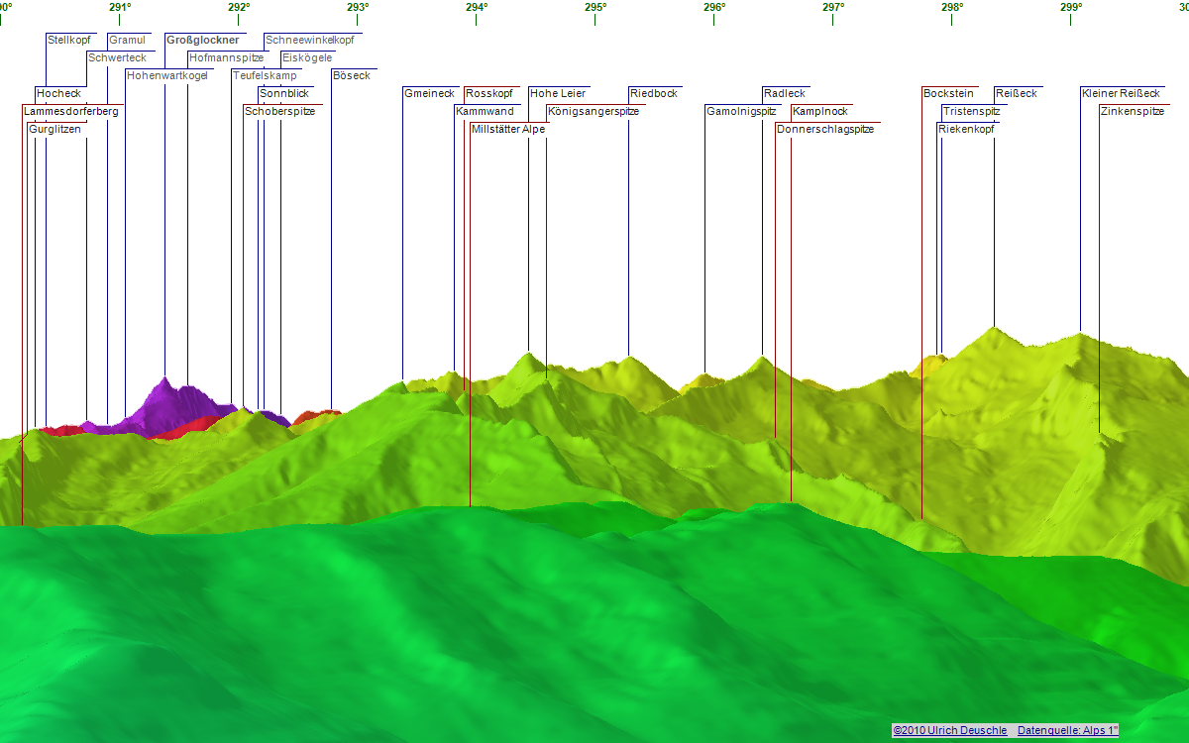The width and height of the screenshot is (1189, 743).
Task: Select the Hohenwartkogel label
Action: pos(166,76)
